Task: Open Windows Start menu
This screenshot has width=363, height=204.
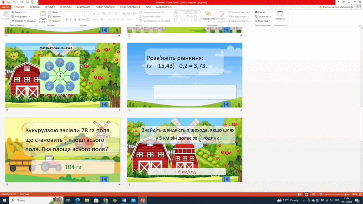Action: 4,200
